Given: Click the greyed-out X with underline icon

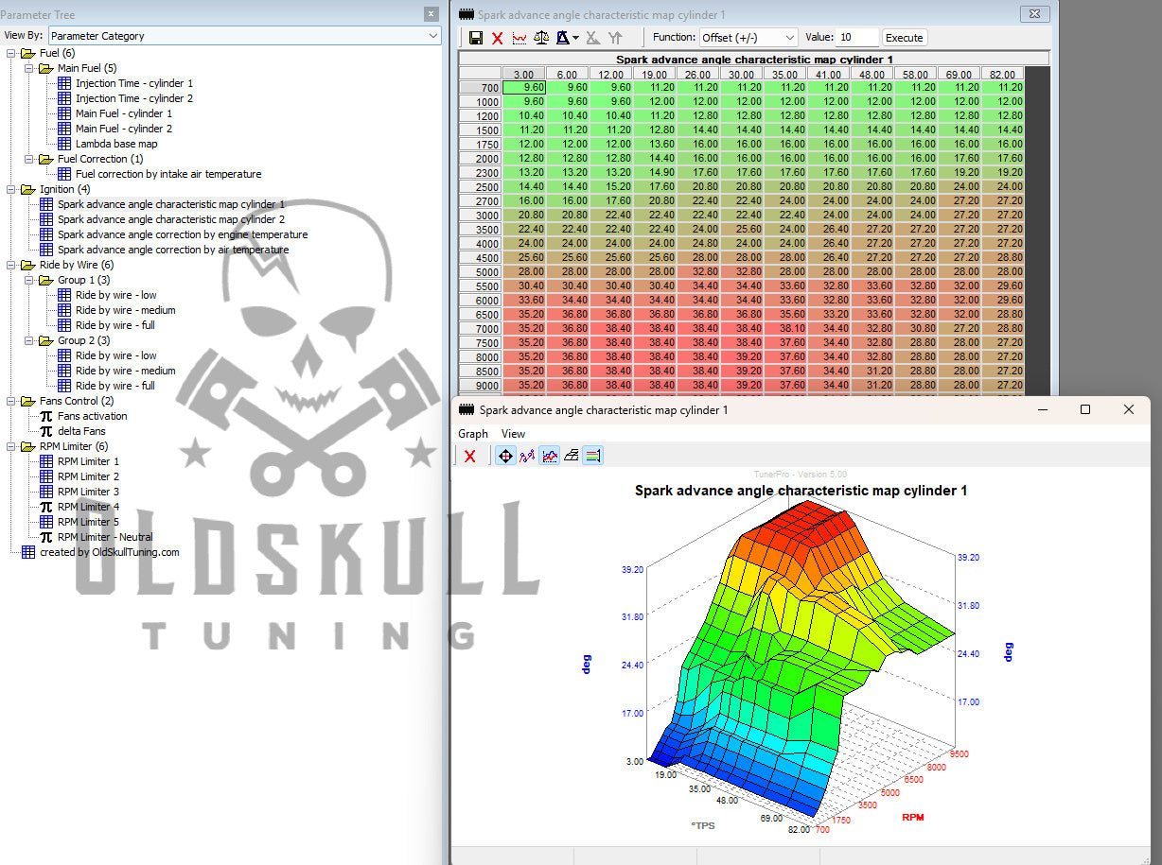Looking at the screenshot, I should (x=592, y=38).
